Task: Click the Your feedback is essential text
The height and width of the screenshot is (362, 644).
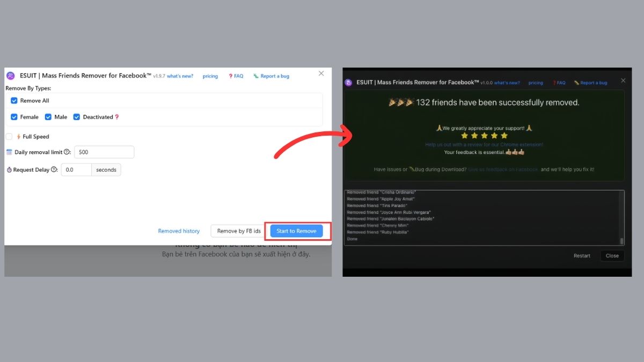Action: [x=484, y=152]
